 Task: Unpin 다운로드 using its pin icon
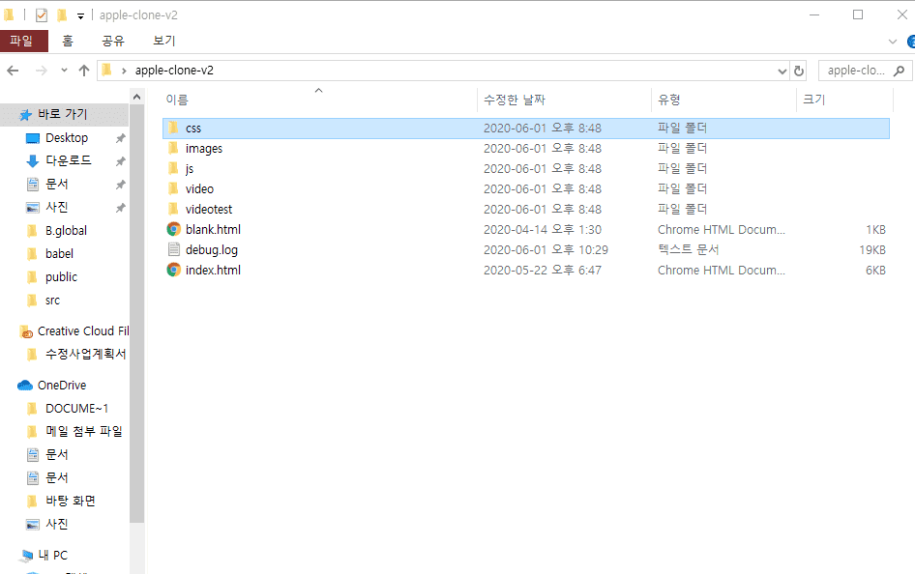(x=120, y=160)
